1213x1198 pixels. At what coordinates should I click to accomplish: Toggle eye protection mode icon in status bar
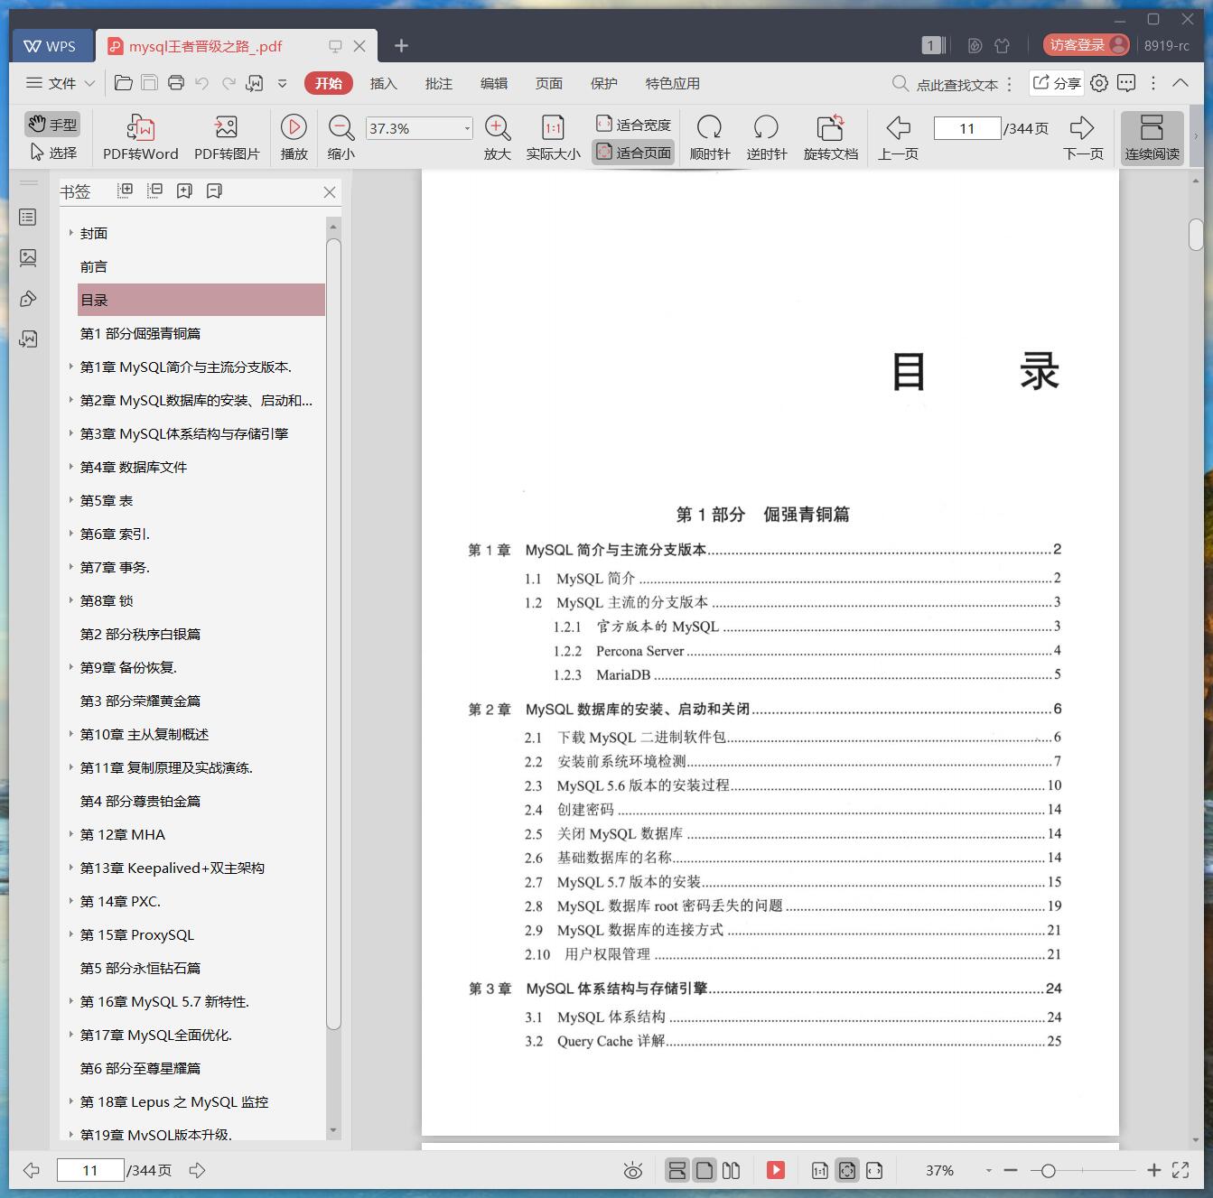633,1171
